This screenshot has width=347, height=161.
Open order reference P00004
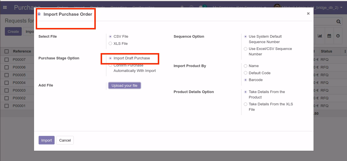[x=19, y=83]
